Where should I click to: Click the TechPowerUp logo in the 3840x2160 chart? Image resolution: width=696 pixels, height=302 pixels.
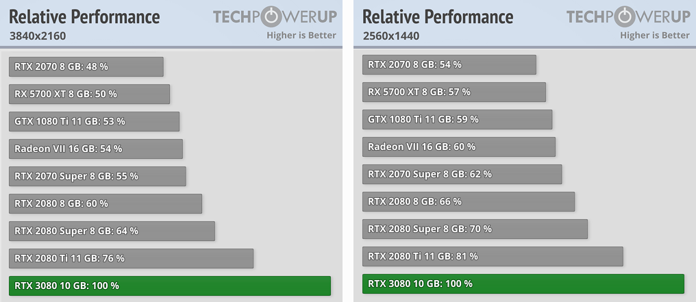pos(274,17)
